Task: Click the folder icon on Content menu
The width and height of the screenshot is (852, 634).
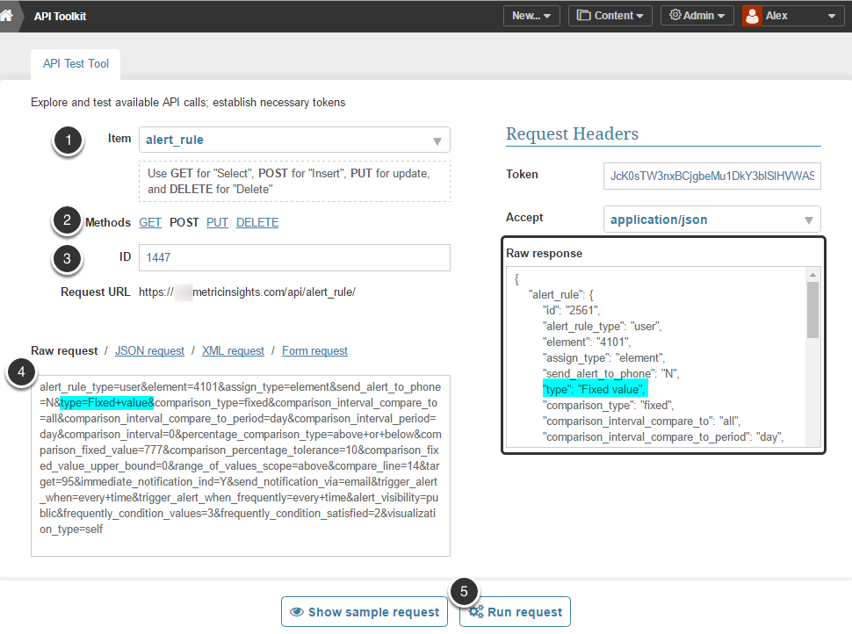Action: pyautogui.click(x=584, y=16)
